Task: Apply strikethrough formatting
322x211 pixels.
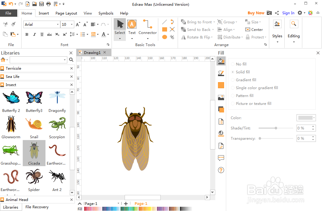Action: (49, 35)
